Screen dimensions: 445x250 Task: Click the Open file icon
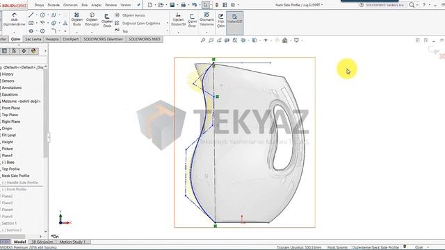pyautogui.click(x=161, y=5)
